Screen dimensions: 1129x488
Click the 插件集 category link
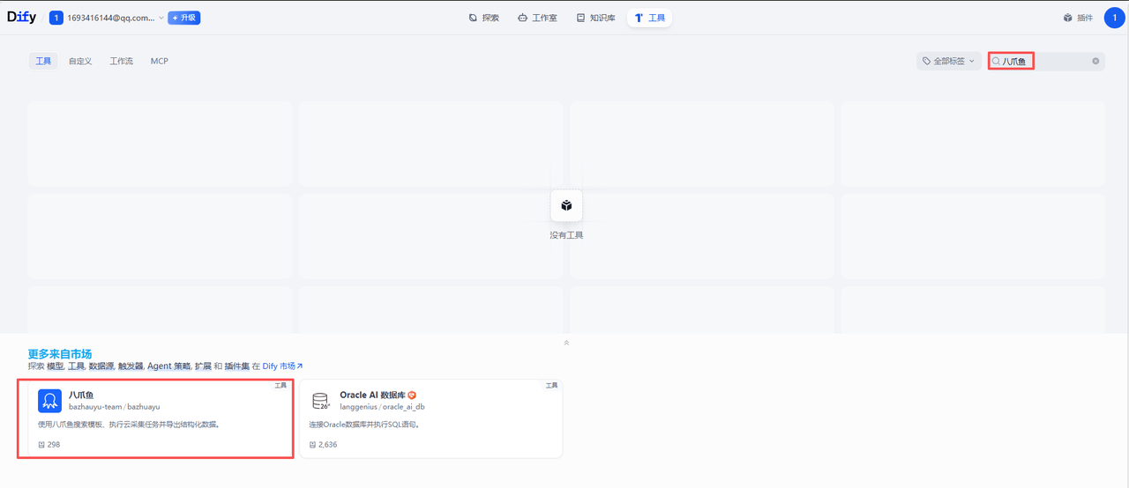coord(237,366)
